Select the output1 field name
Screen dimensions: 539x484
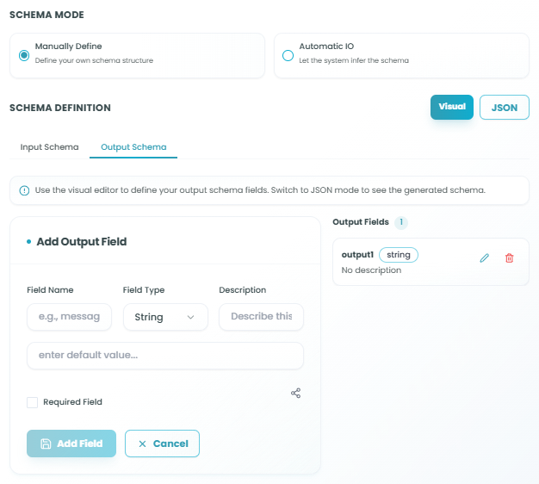[x=357, y=255]
